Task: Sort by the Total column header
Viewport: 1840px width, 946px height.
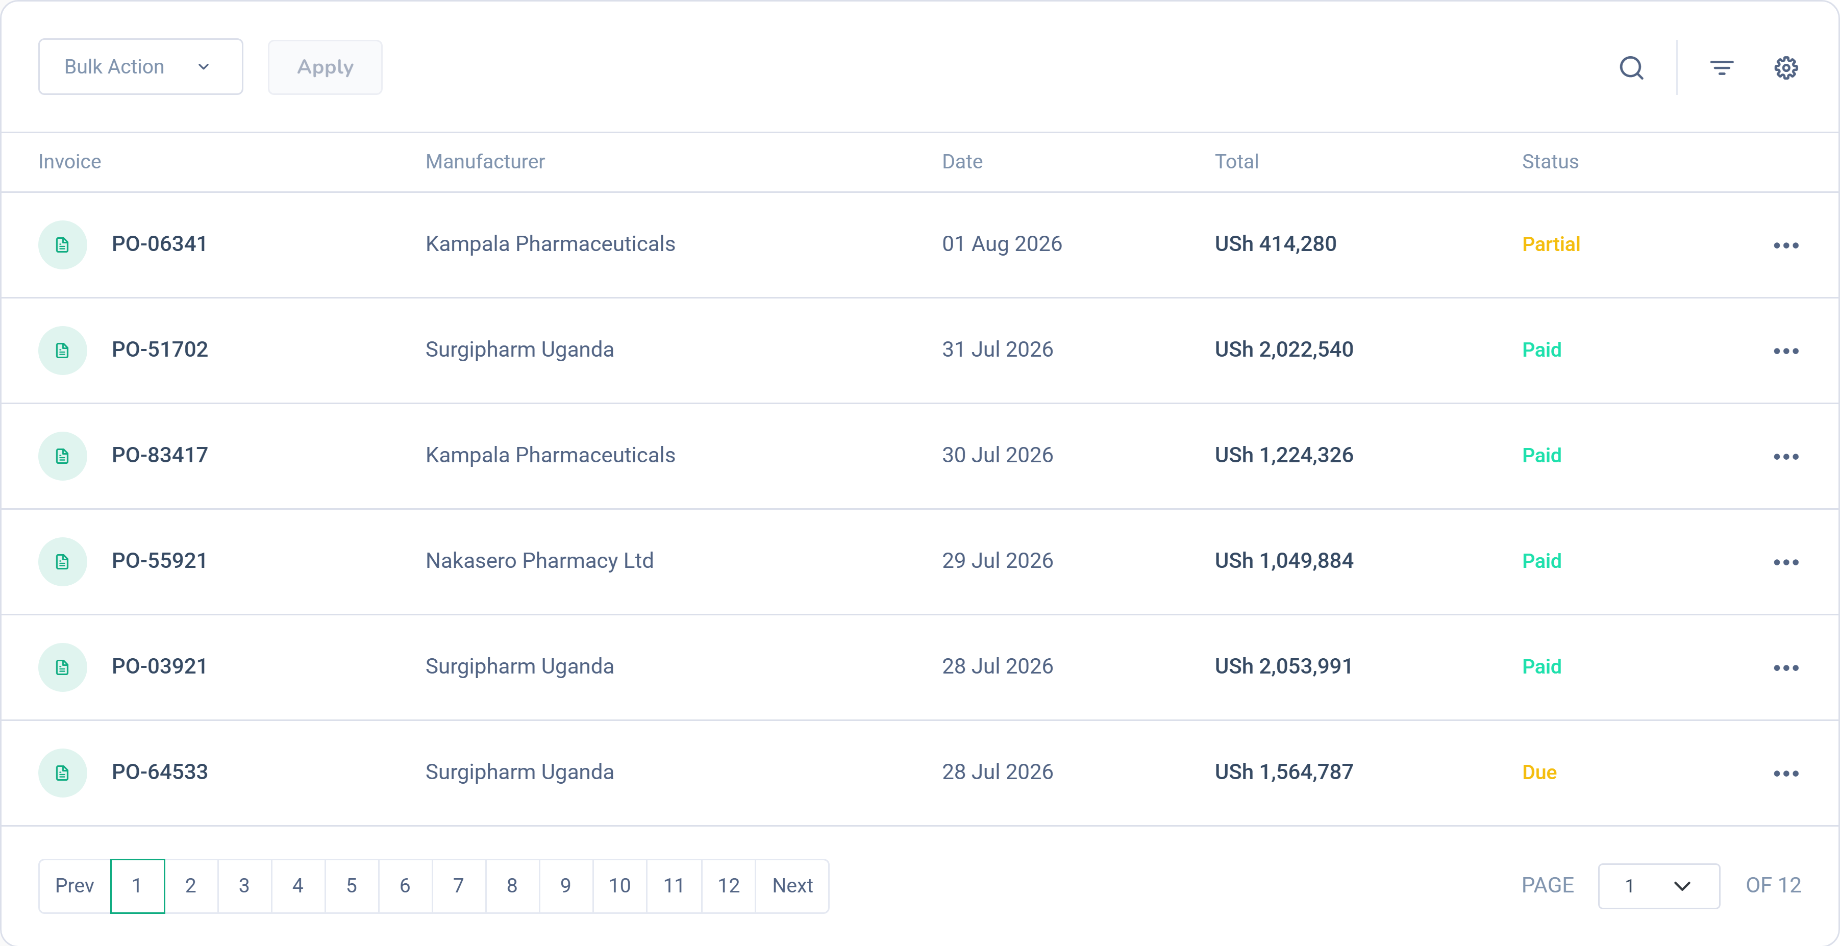Action: (x=1236, y=161)
